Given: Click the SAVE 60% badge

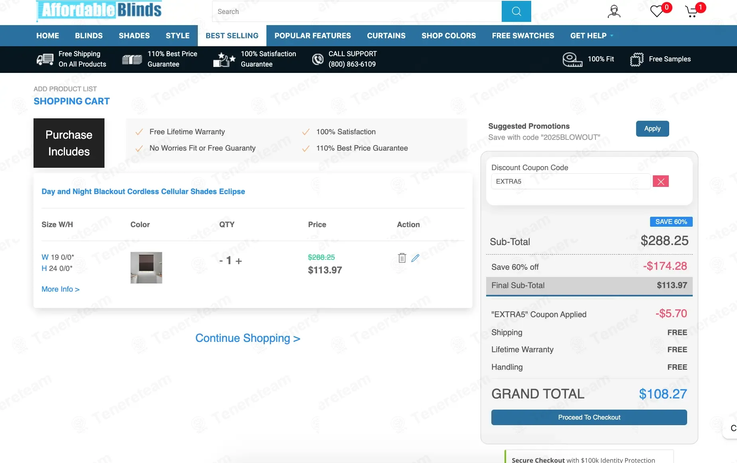Looking at the screenshot, I should click(x=671, y=222).
